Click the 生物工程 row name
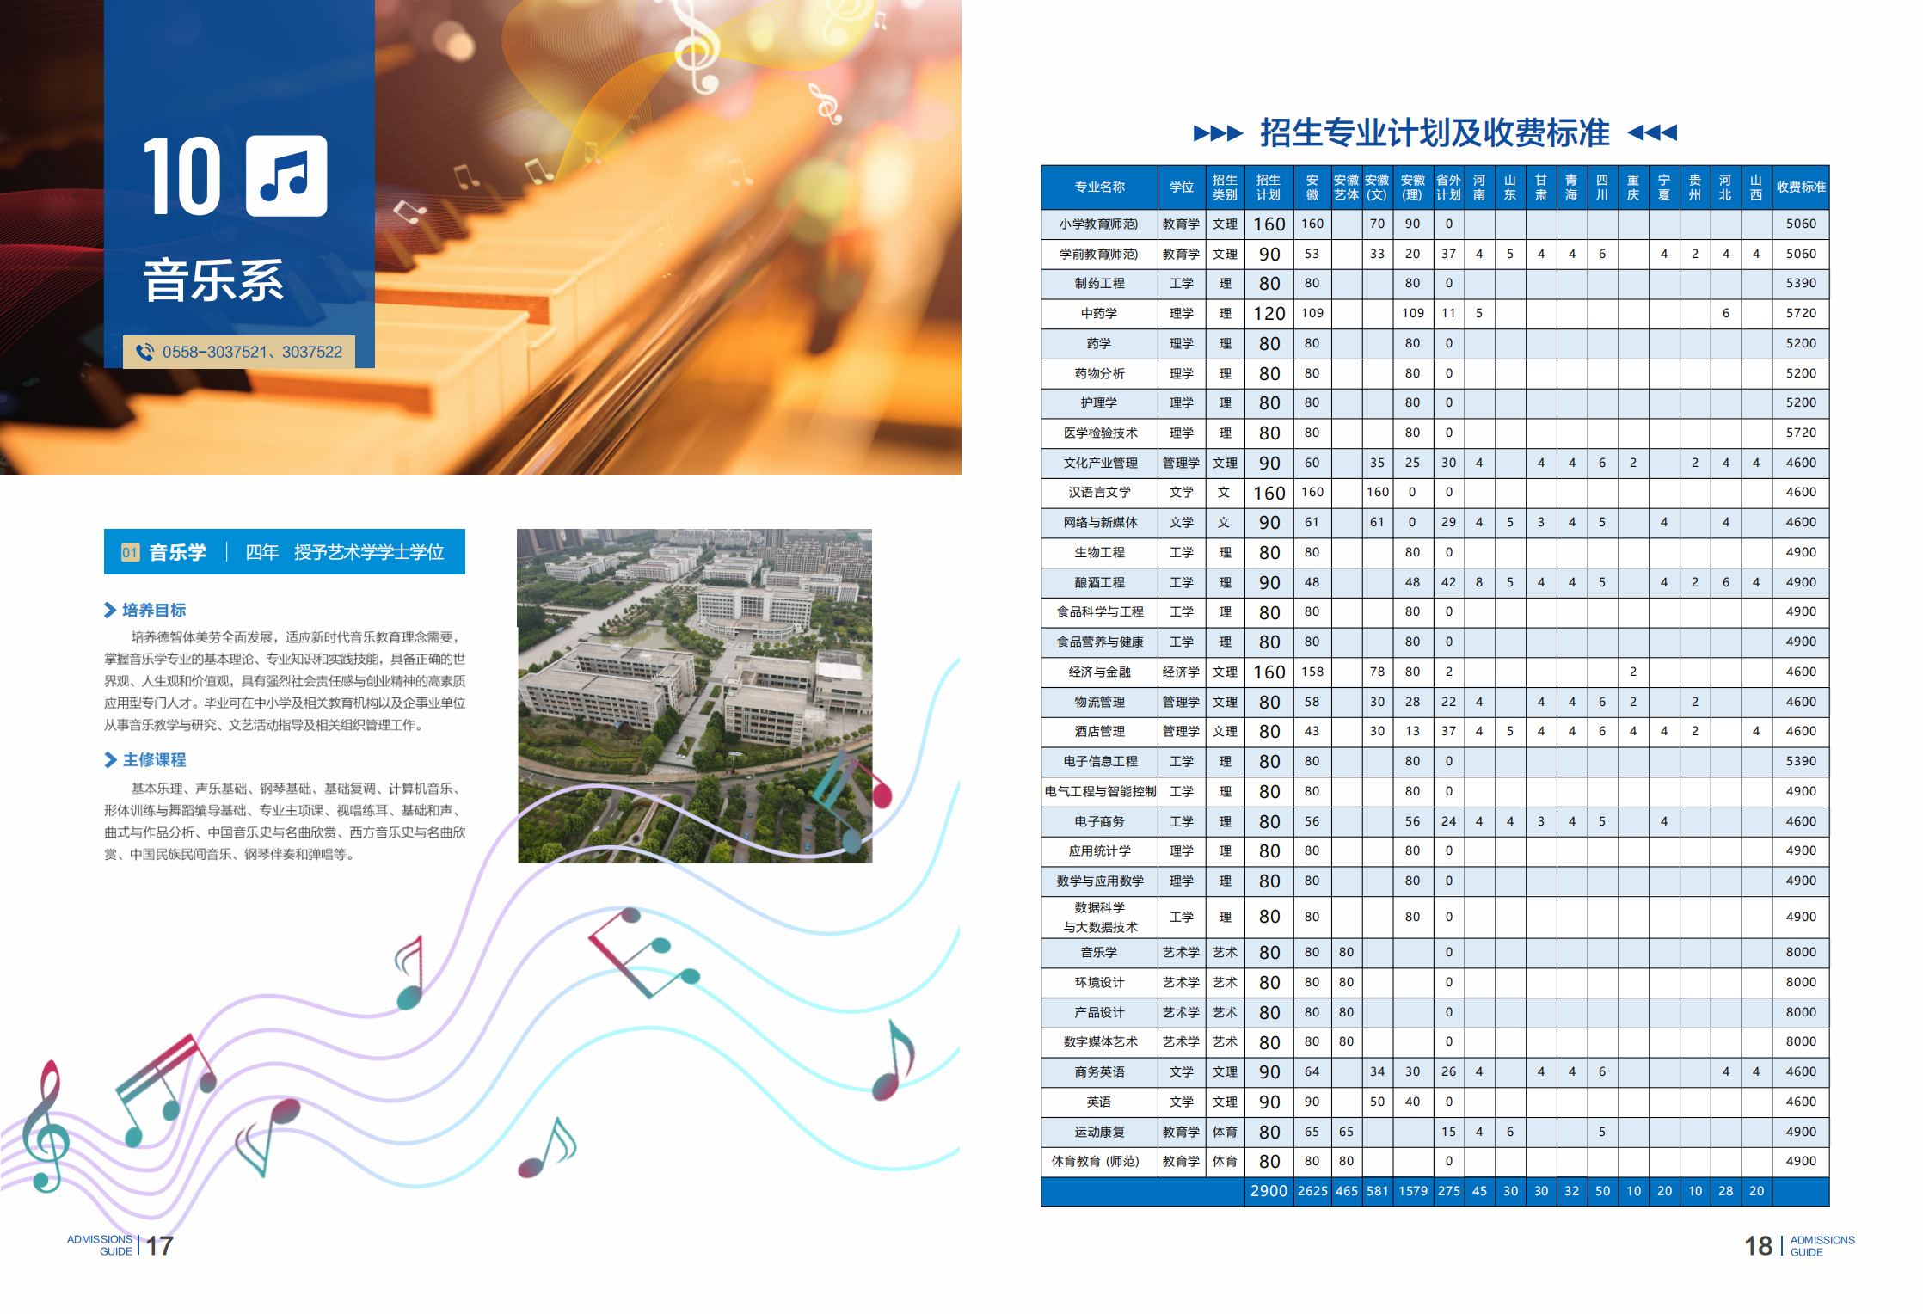This screenshot has width=1923, height=1314. pyautogui.click(x=1099, y=552)
